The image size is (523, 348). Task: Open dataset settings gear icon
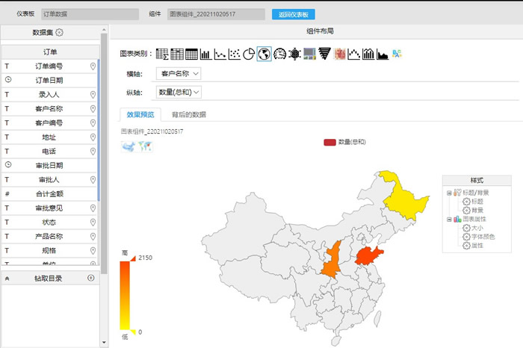(60, 32)
